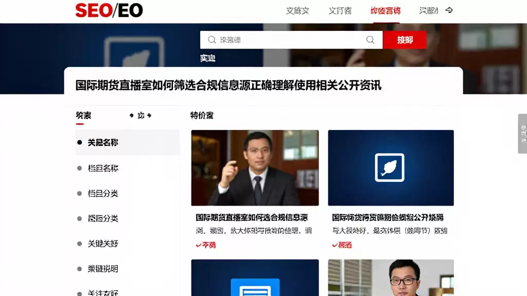The image size is (527, 296).
Task: Click the red tag under the second card
Action: (342, 245)
